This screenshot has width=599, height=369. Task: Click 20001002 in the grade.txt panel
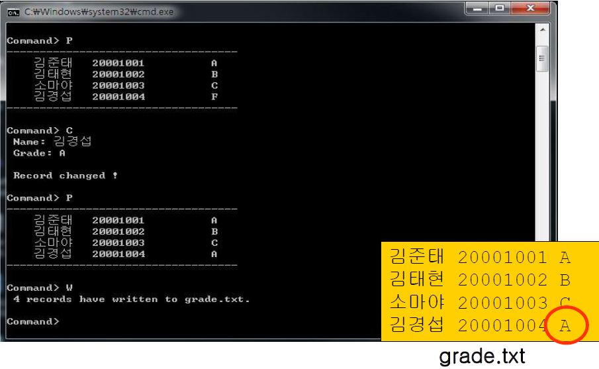click(x=502, y=280)
